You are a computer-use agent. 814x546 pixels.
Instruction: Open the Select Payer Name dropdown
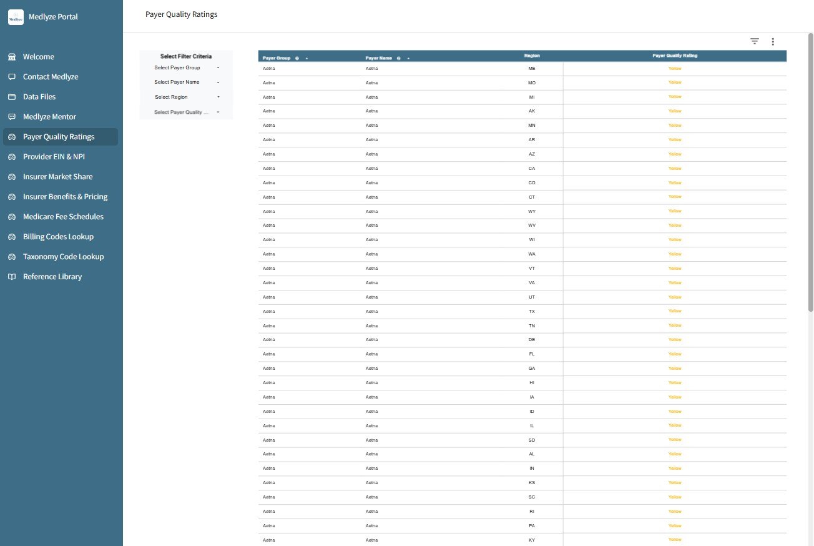coord(187,82)
